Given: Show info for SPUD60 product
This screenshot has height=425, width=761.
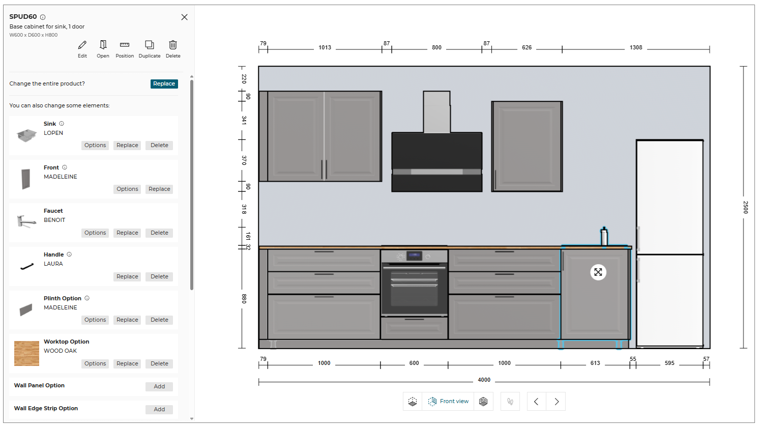Looking at the screenshot, I should pyautogui.click(x=43, y=17).
